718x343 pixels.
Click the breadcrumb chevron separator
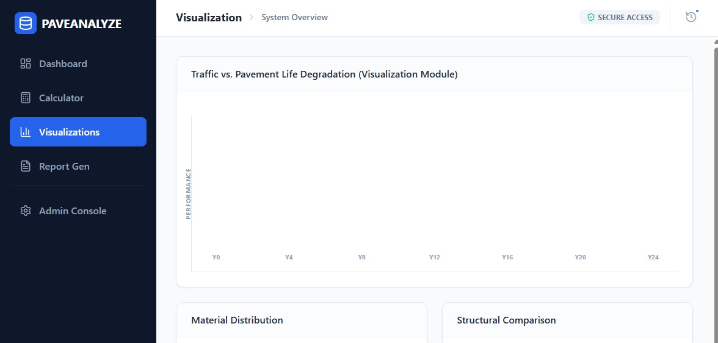tap(252, 18)
